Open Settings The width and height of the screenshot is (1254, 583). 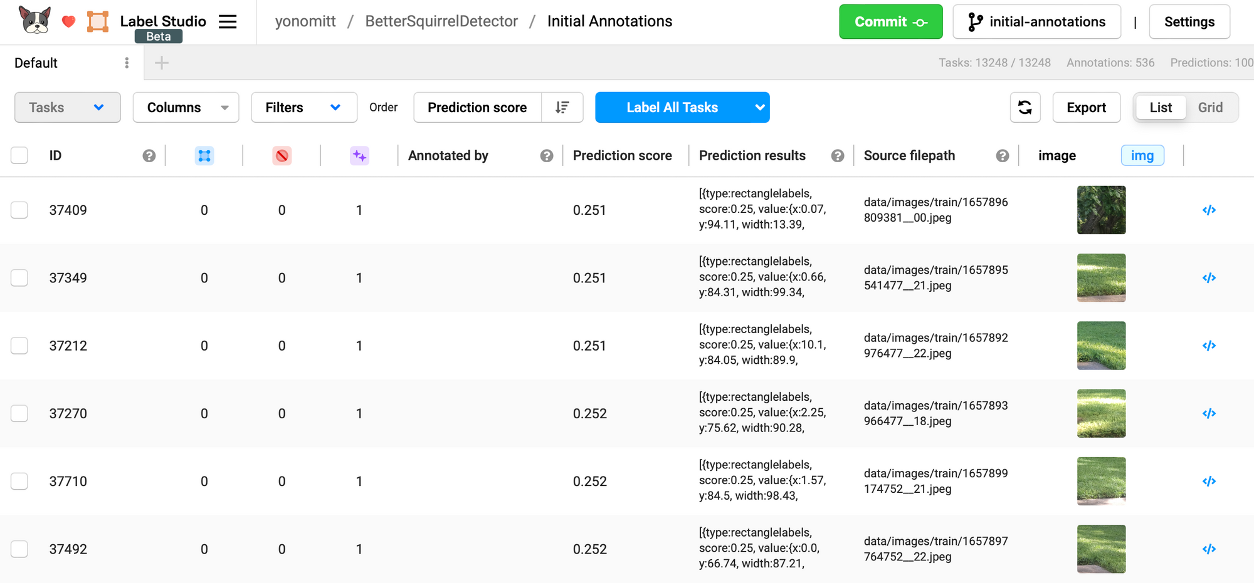(x=1189, y=22)
